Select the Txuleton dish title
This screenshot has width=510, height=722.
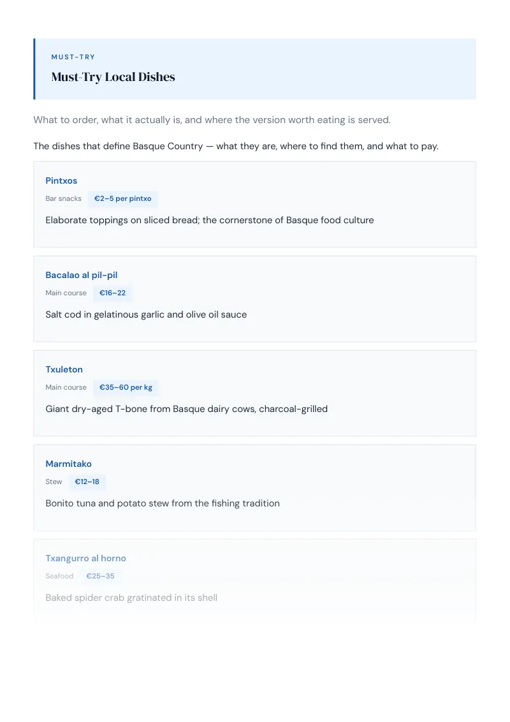pos(64,369)
